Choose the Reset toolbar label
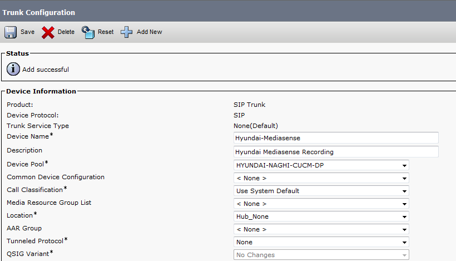 (x=106, y=32)
